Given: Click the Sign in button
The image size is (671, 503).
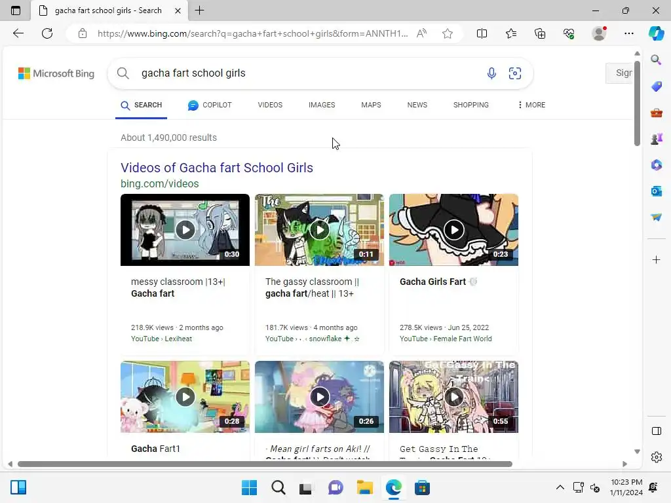Looking at the screenshot, I should (x=619, y=73).
